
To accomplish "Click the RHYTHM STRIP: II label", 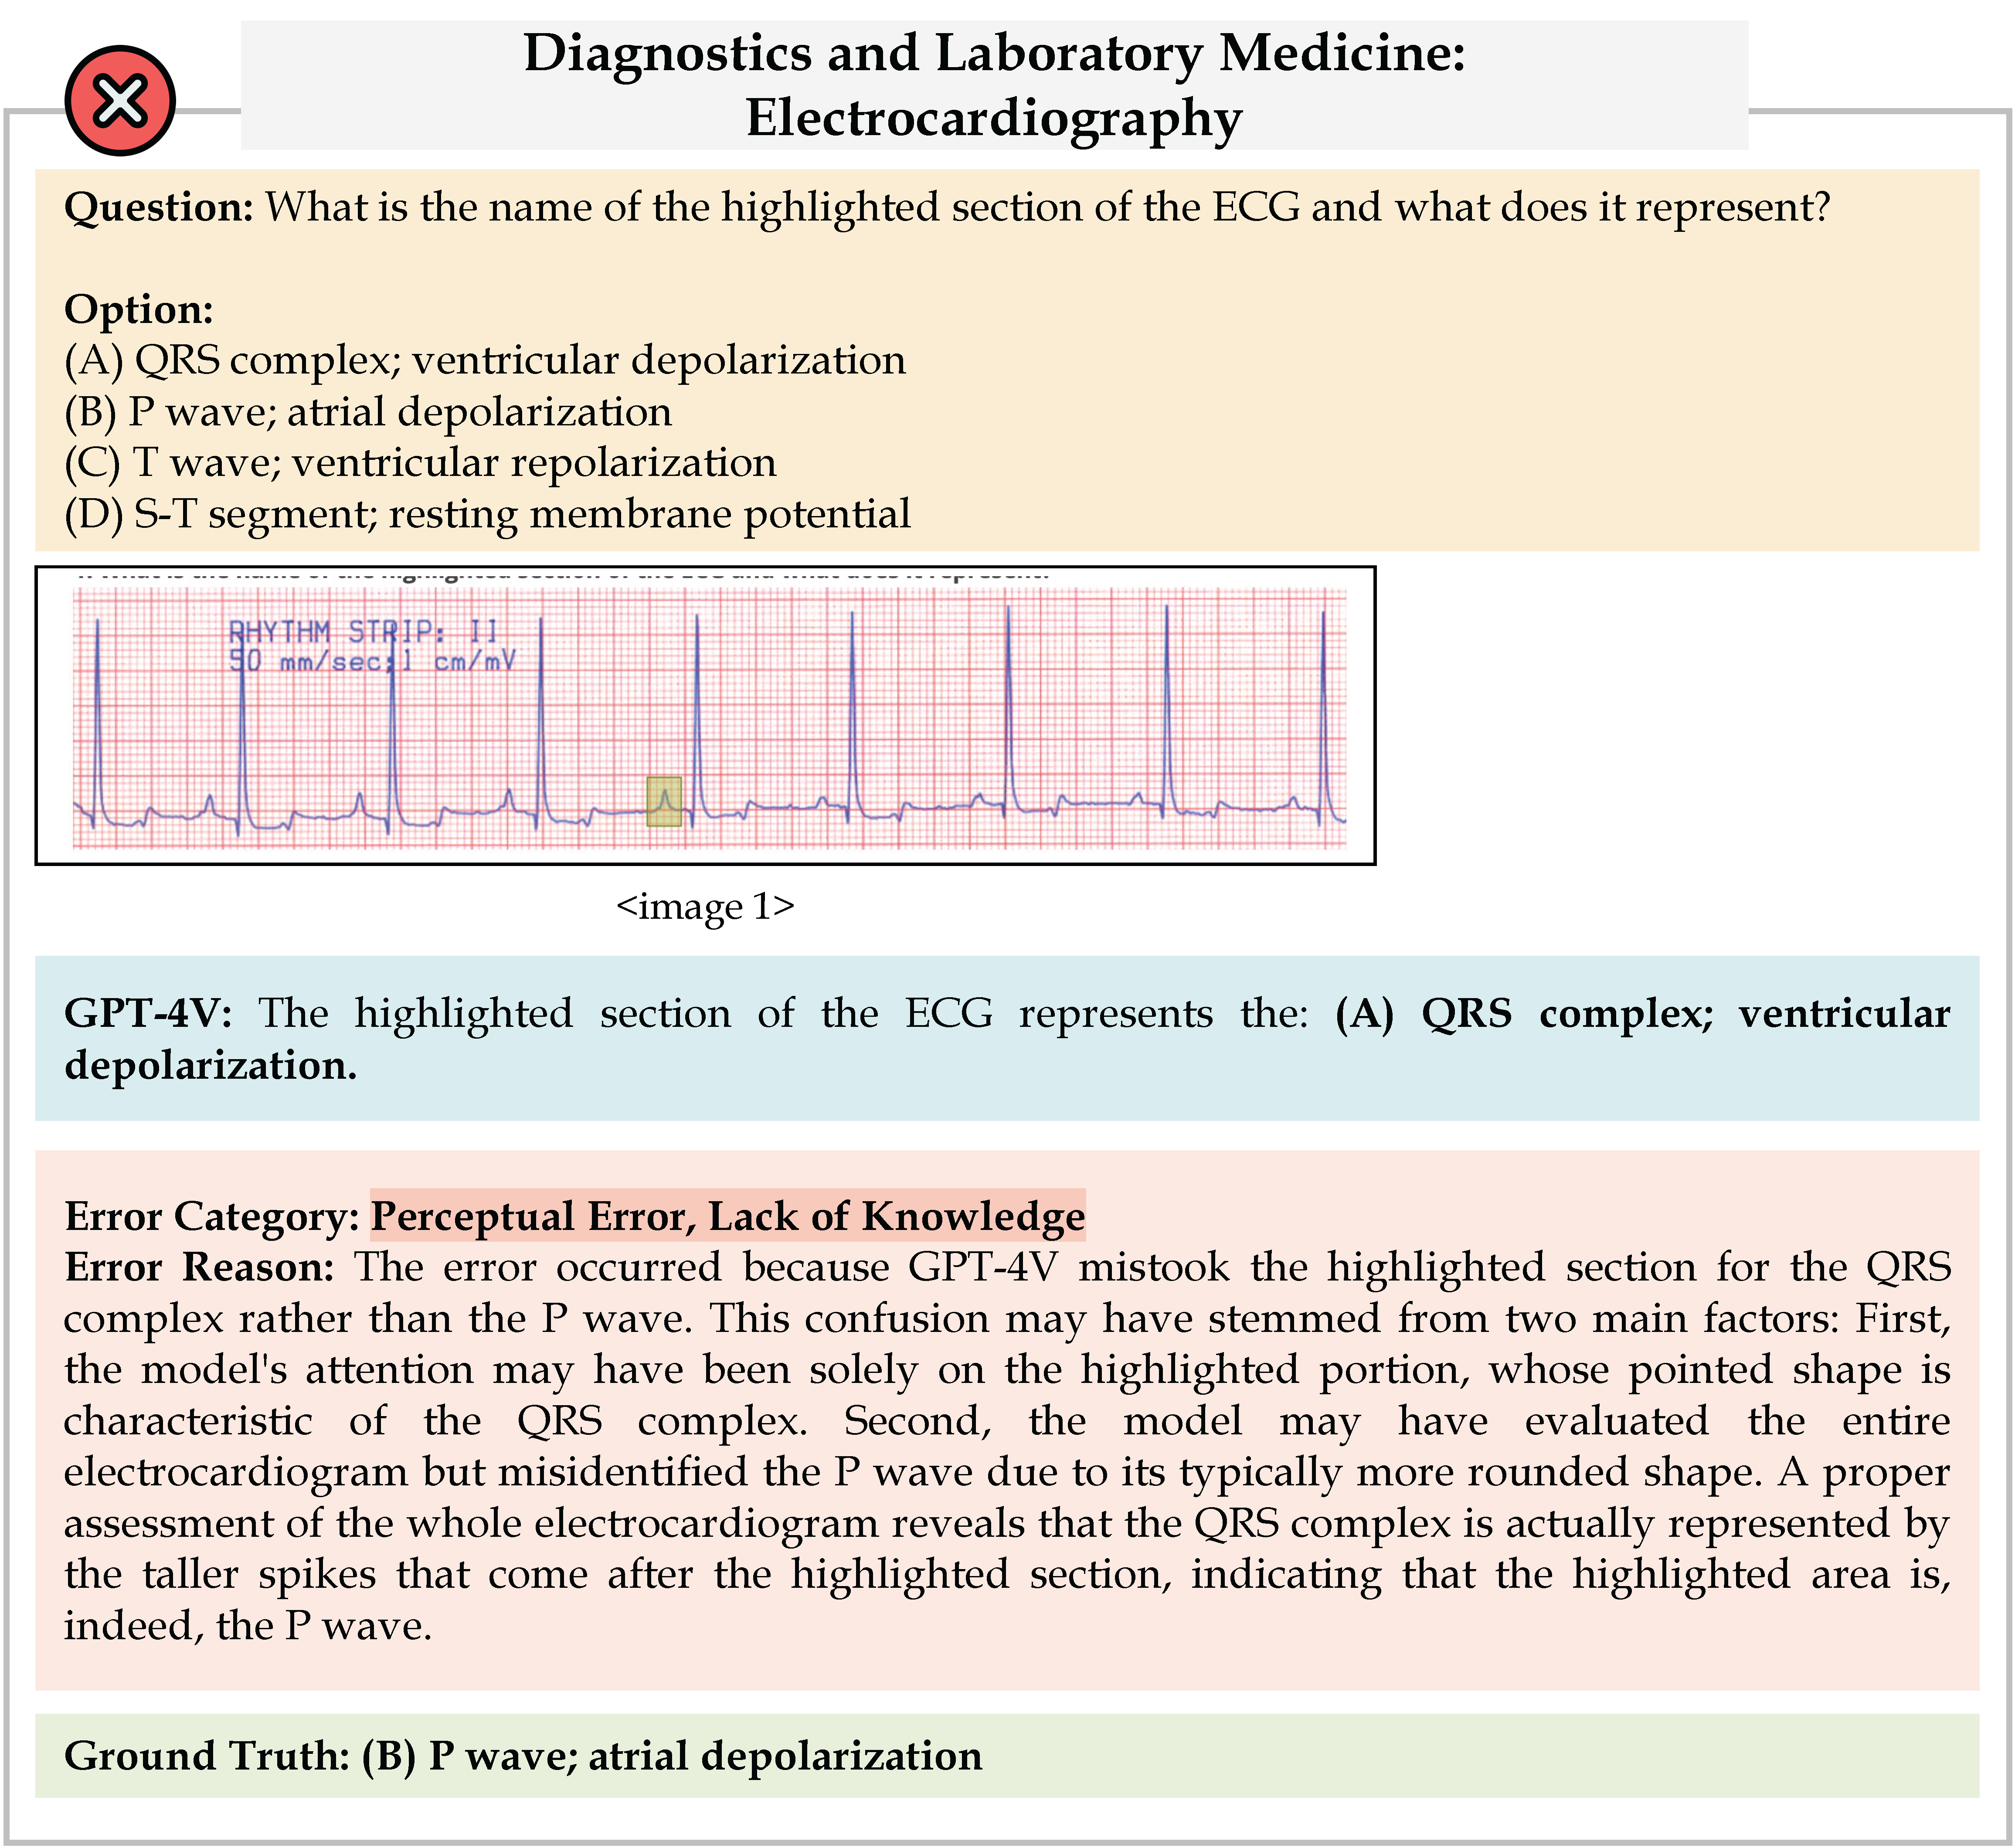I will tap(362, 631).
